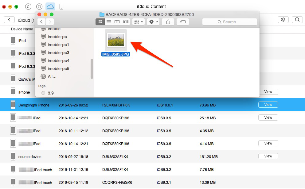Click the Finder folder title icon
Image resolution: width=305 pixels, height=189 pixels.
(x=102, y=14)
